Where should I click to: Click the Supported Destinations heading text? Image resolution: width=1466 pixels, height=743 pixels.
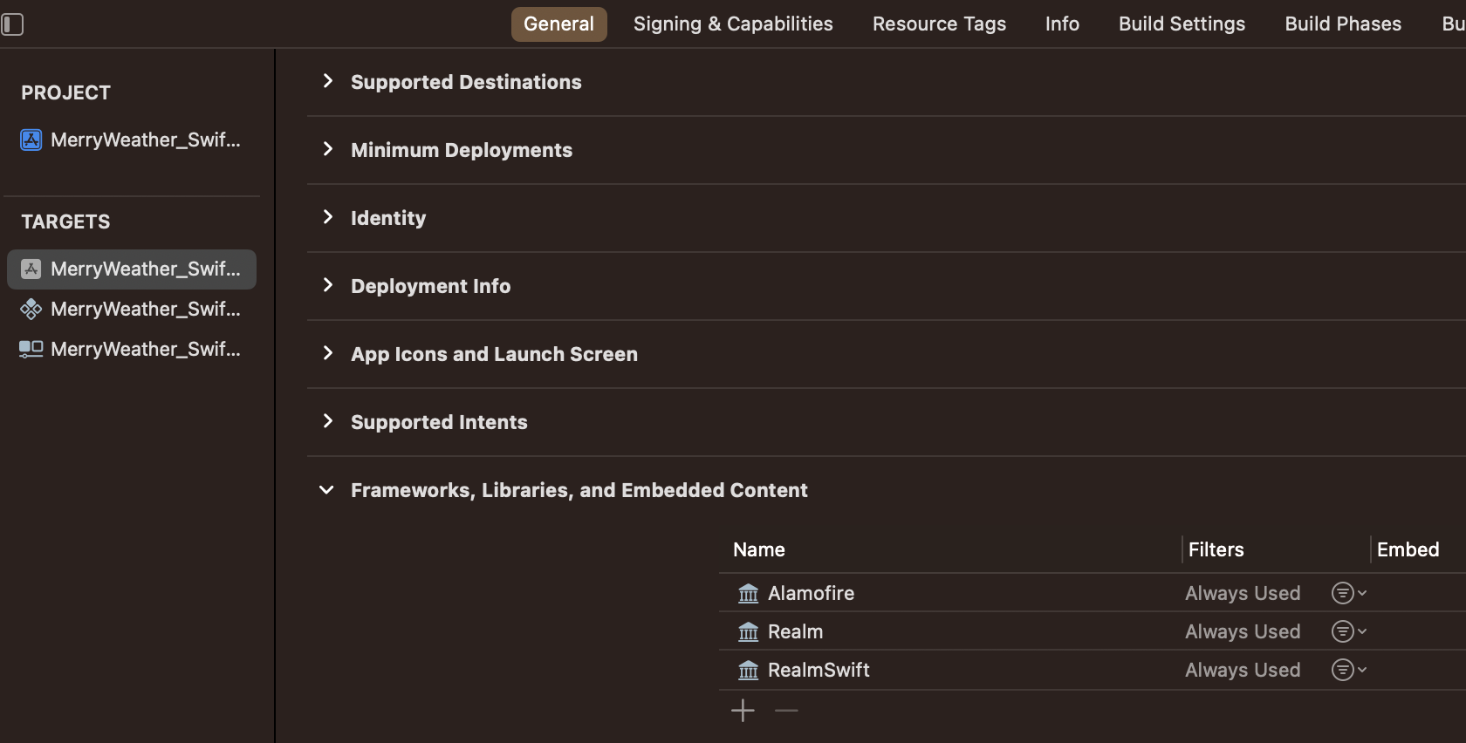click(x=466, y=82)
